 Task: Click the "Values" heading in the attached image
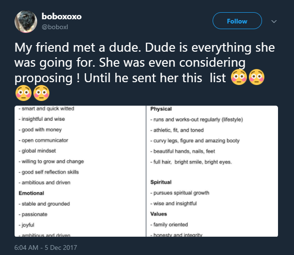[x=159, y=214]
